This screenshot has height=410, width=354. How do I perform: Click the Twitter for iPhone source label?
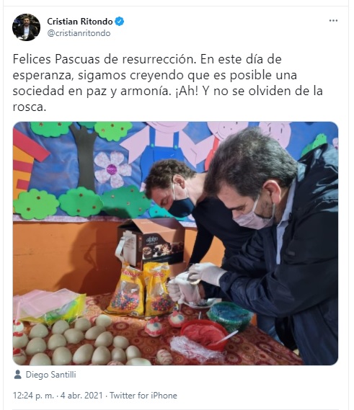tap(143, 396)
